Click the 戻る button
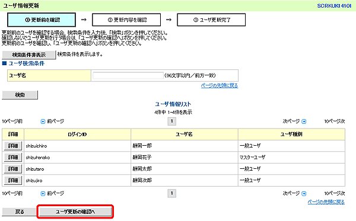Viewport: 356px width, 221px height. coord(20,212)
